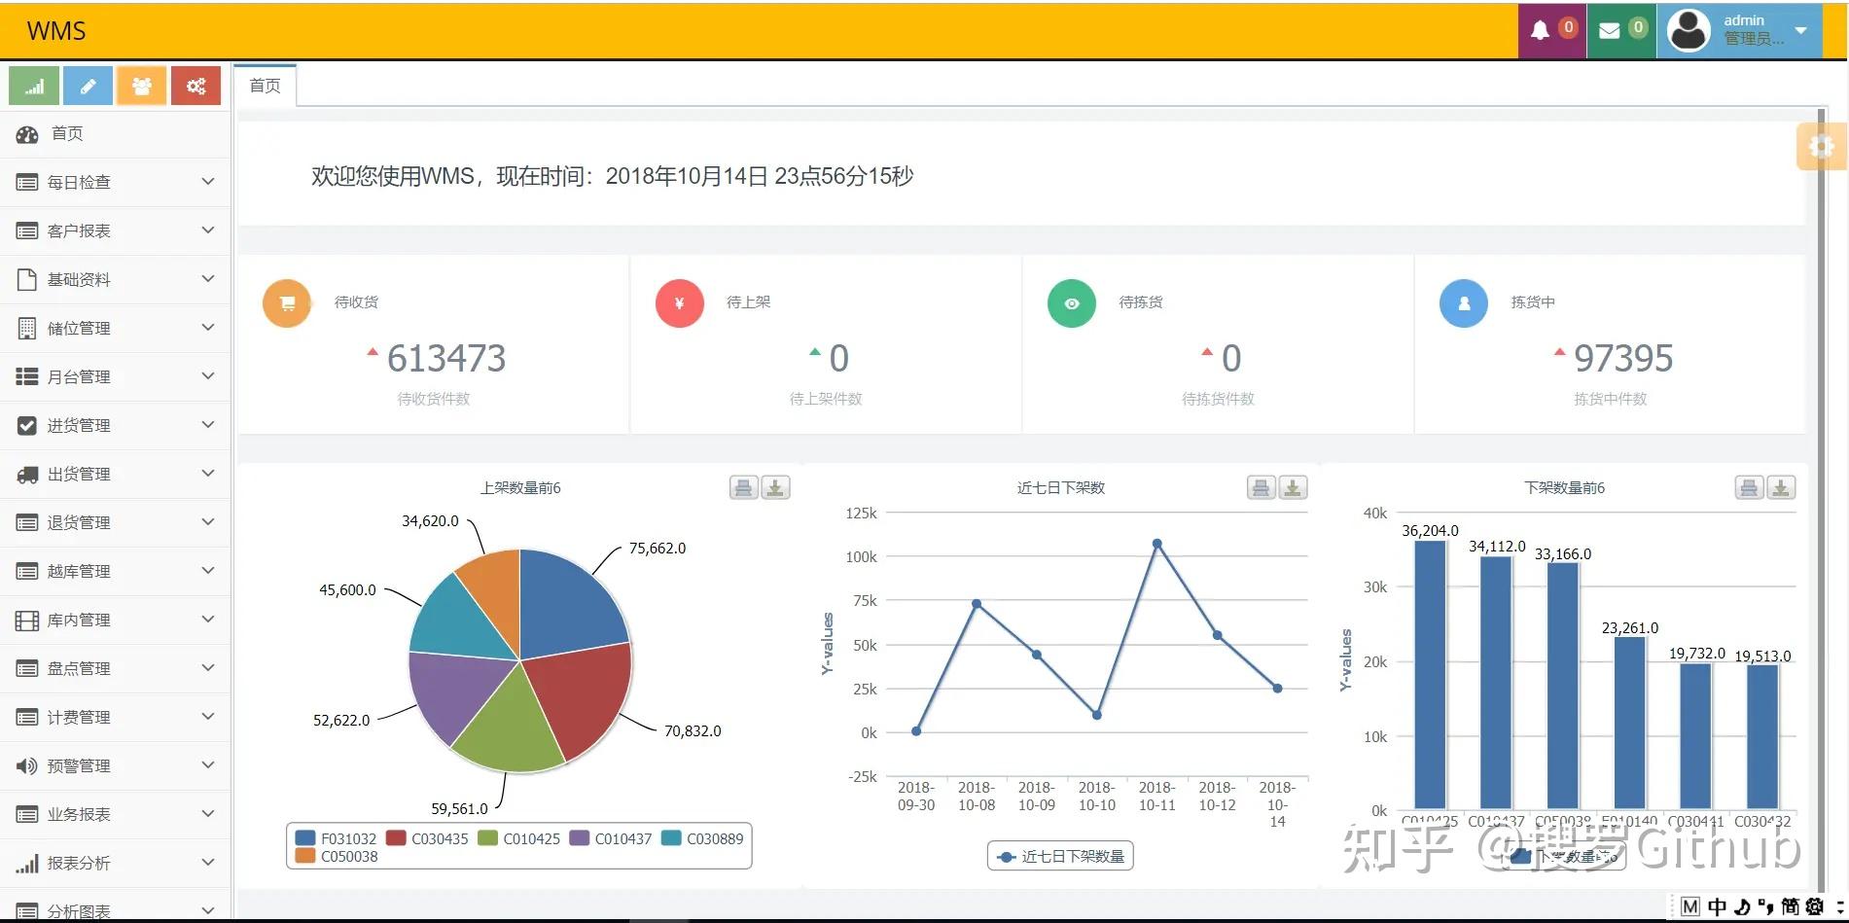This screenshot has height=923, width=1849.
Task: Click the download icon on 近七日下架数 chart
Action: (1292, 487)
